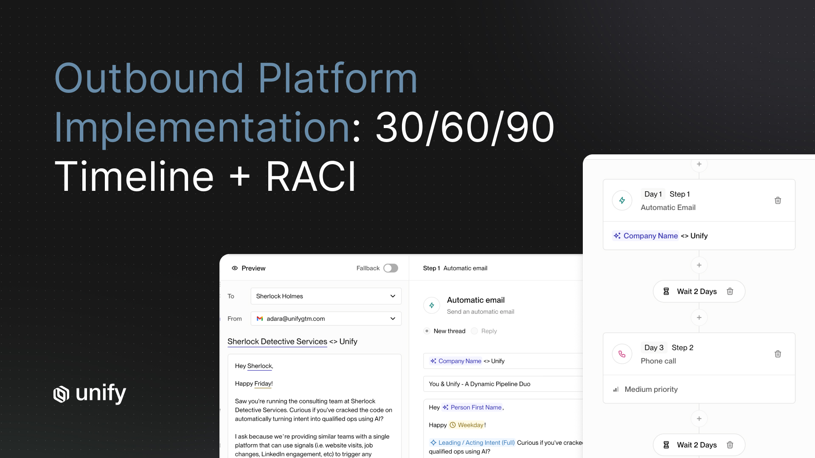Click the You & Unify preheader field
815x458 pixels.
(x=503, y=384)
